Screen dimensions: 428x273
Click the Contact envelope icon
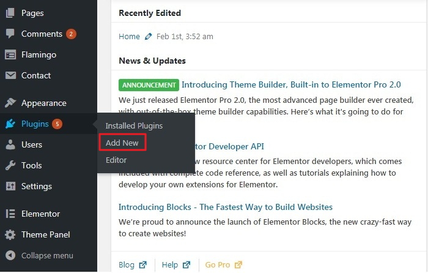tap(10, 75)
